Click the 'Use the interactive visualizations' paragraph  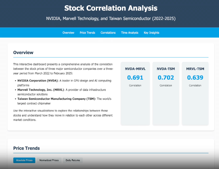pyautogui.click(x=63, y=115)
